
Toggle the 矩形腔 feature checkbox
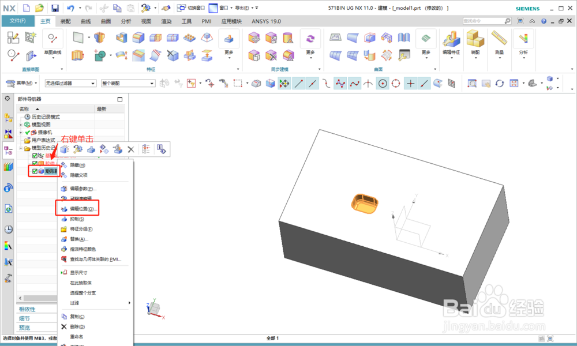35,171
